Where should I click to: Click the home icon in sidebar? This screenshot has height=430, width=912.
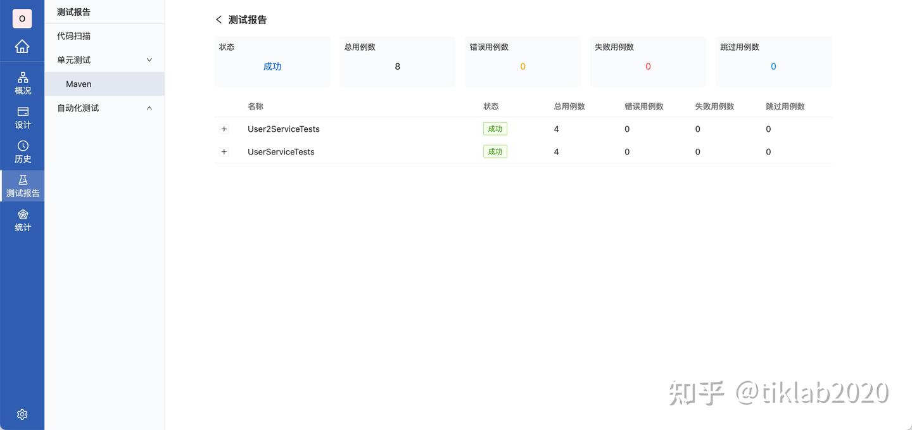click(22, 46)
